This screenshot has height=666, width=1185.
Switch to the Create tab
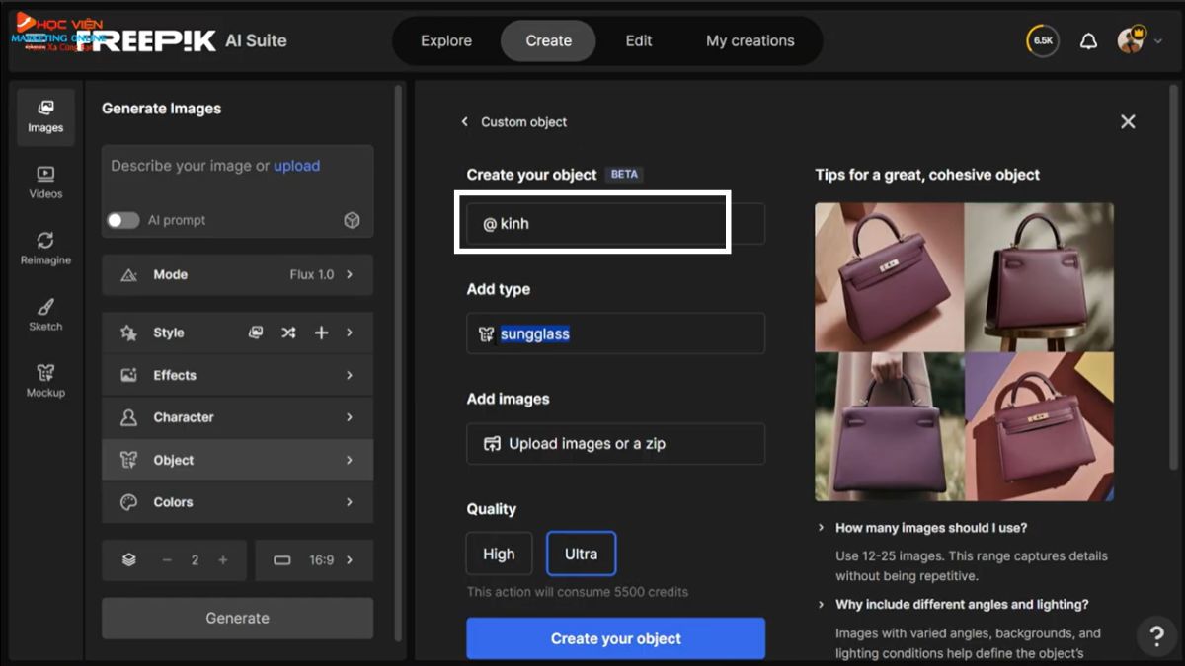548,41
